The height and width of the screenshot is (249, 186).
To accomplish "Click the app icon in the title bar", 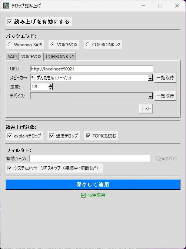I will 6,6.
